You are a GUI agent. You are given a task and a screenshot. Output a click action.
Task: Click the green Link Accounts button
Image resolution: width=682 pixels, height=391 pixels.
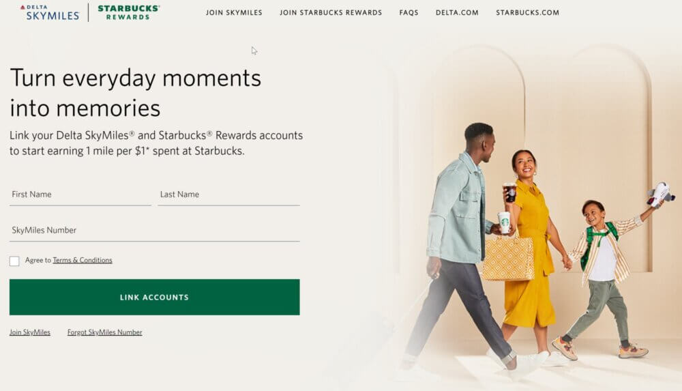click(154, 297)
